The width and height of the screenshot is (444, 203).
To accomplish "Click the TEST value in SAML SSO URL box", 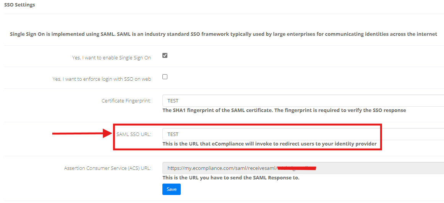I will (173, 134).
